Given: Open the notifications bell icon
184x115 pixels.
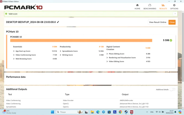Looking at the screenshot, I should [175, 112].
